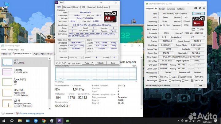Toggle the DirectCompute checkbox
The height and width of the screenshot is (124, 221).
coord(179,77)
